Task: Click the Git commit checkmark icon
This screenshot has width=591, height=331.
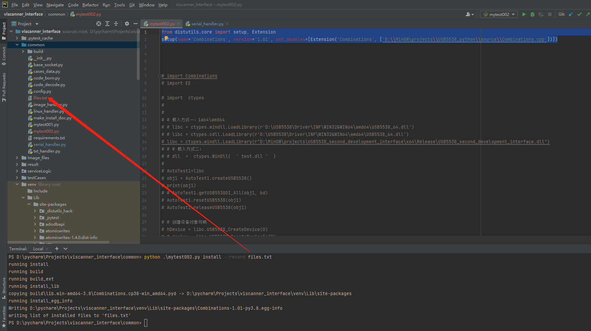Action: pos(579,14)
